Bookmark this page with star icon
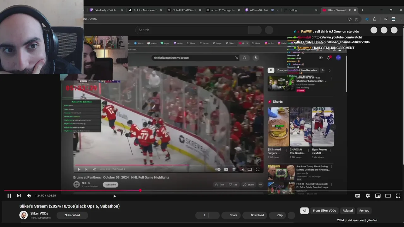 pyautogui.click(x=356, y=19)
